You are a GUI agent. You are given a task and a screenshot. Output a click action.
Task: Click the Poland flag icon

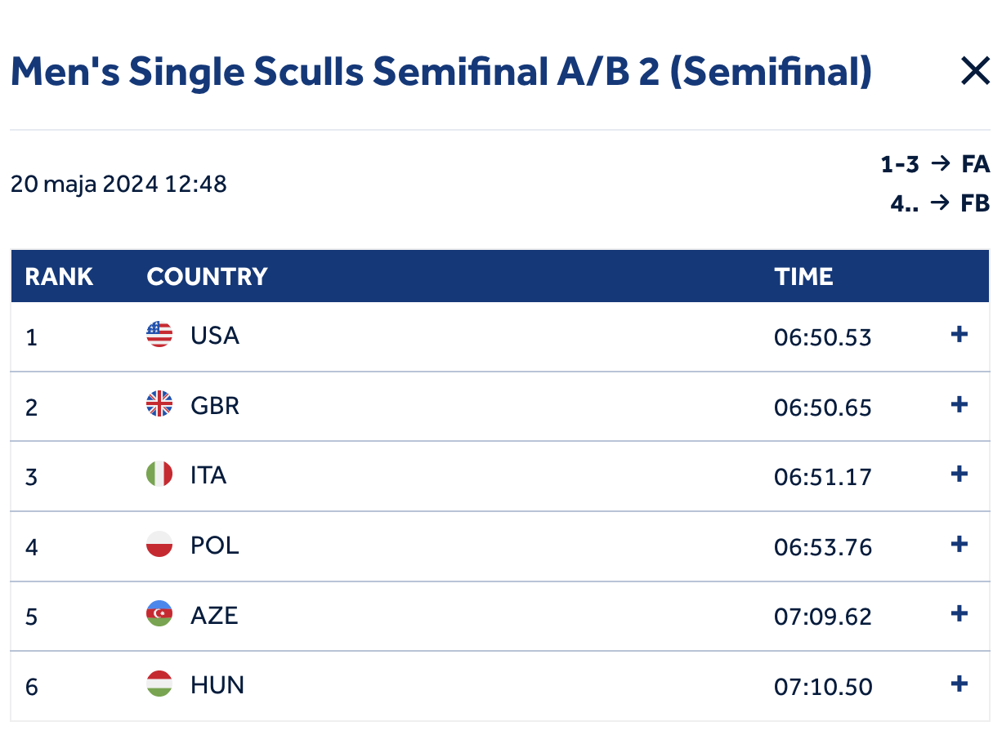pyautogui.click(x=159, y=545)
